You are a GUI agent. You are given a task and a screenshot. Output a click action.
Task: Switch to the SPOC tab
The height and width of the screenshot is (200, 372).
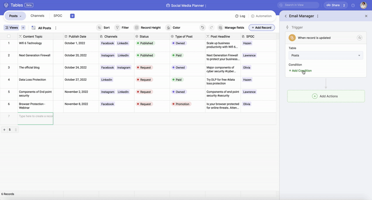(58, 16)
